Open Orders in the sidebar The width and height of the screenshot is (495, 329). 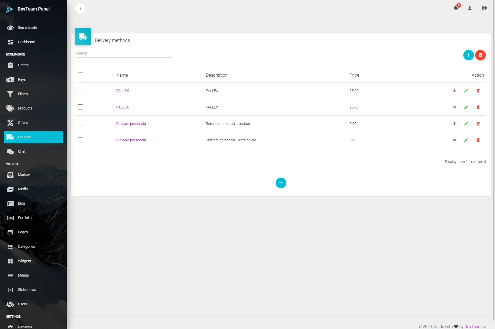tap(23, 65)
